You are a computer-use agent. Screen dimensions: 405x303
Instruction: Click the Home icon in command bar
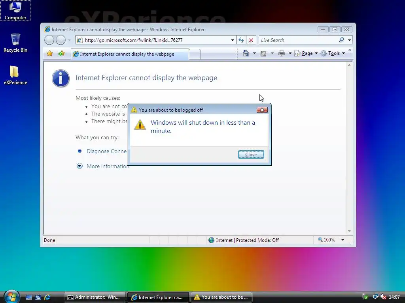[x=246, y=53]
